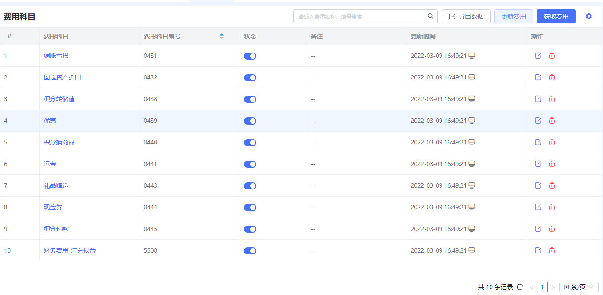Delete the 财务费用-汇兑损益 row

[x=552, y=250]
